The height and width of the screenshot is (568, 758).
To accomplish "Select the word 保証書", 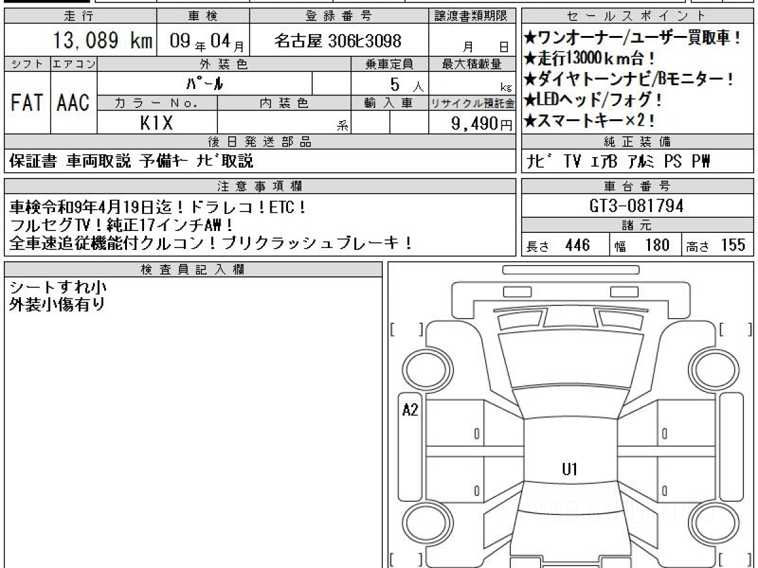I will [33, 162].
